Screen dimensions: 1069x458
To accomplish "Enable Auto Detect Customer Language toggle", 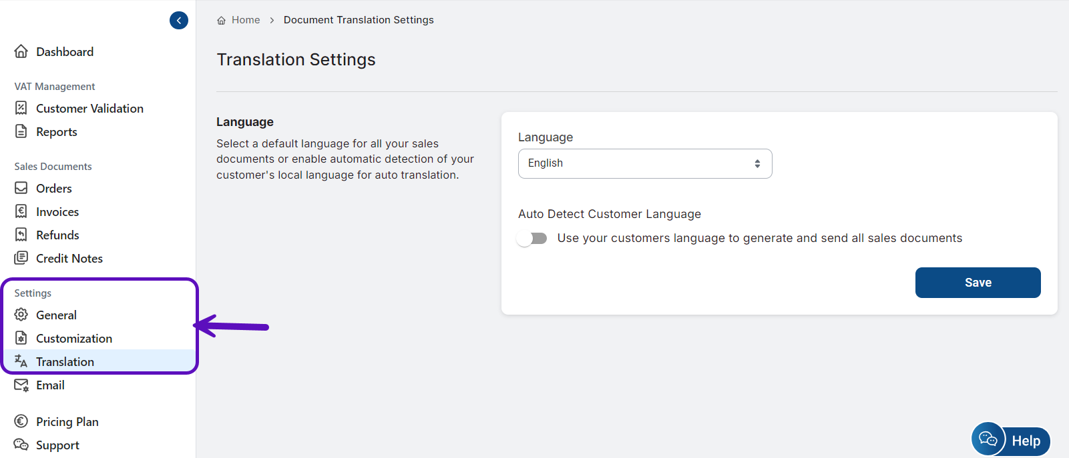I will pos(532,239).
